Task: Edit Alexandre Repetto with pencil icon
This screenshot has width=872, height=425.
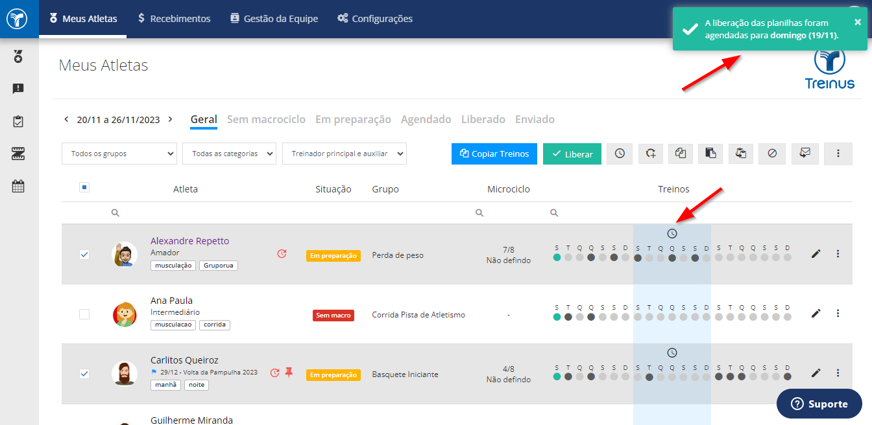Action: (x=816, y=254)
